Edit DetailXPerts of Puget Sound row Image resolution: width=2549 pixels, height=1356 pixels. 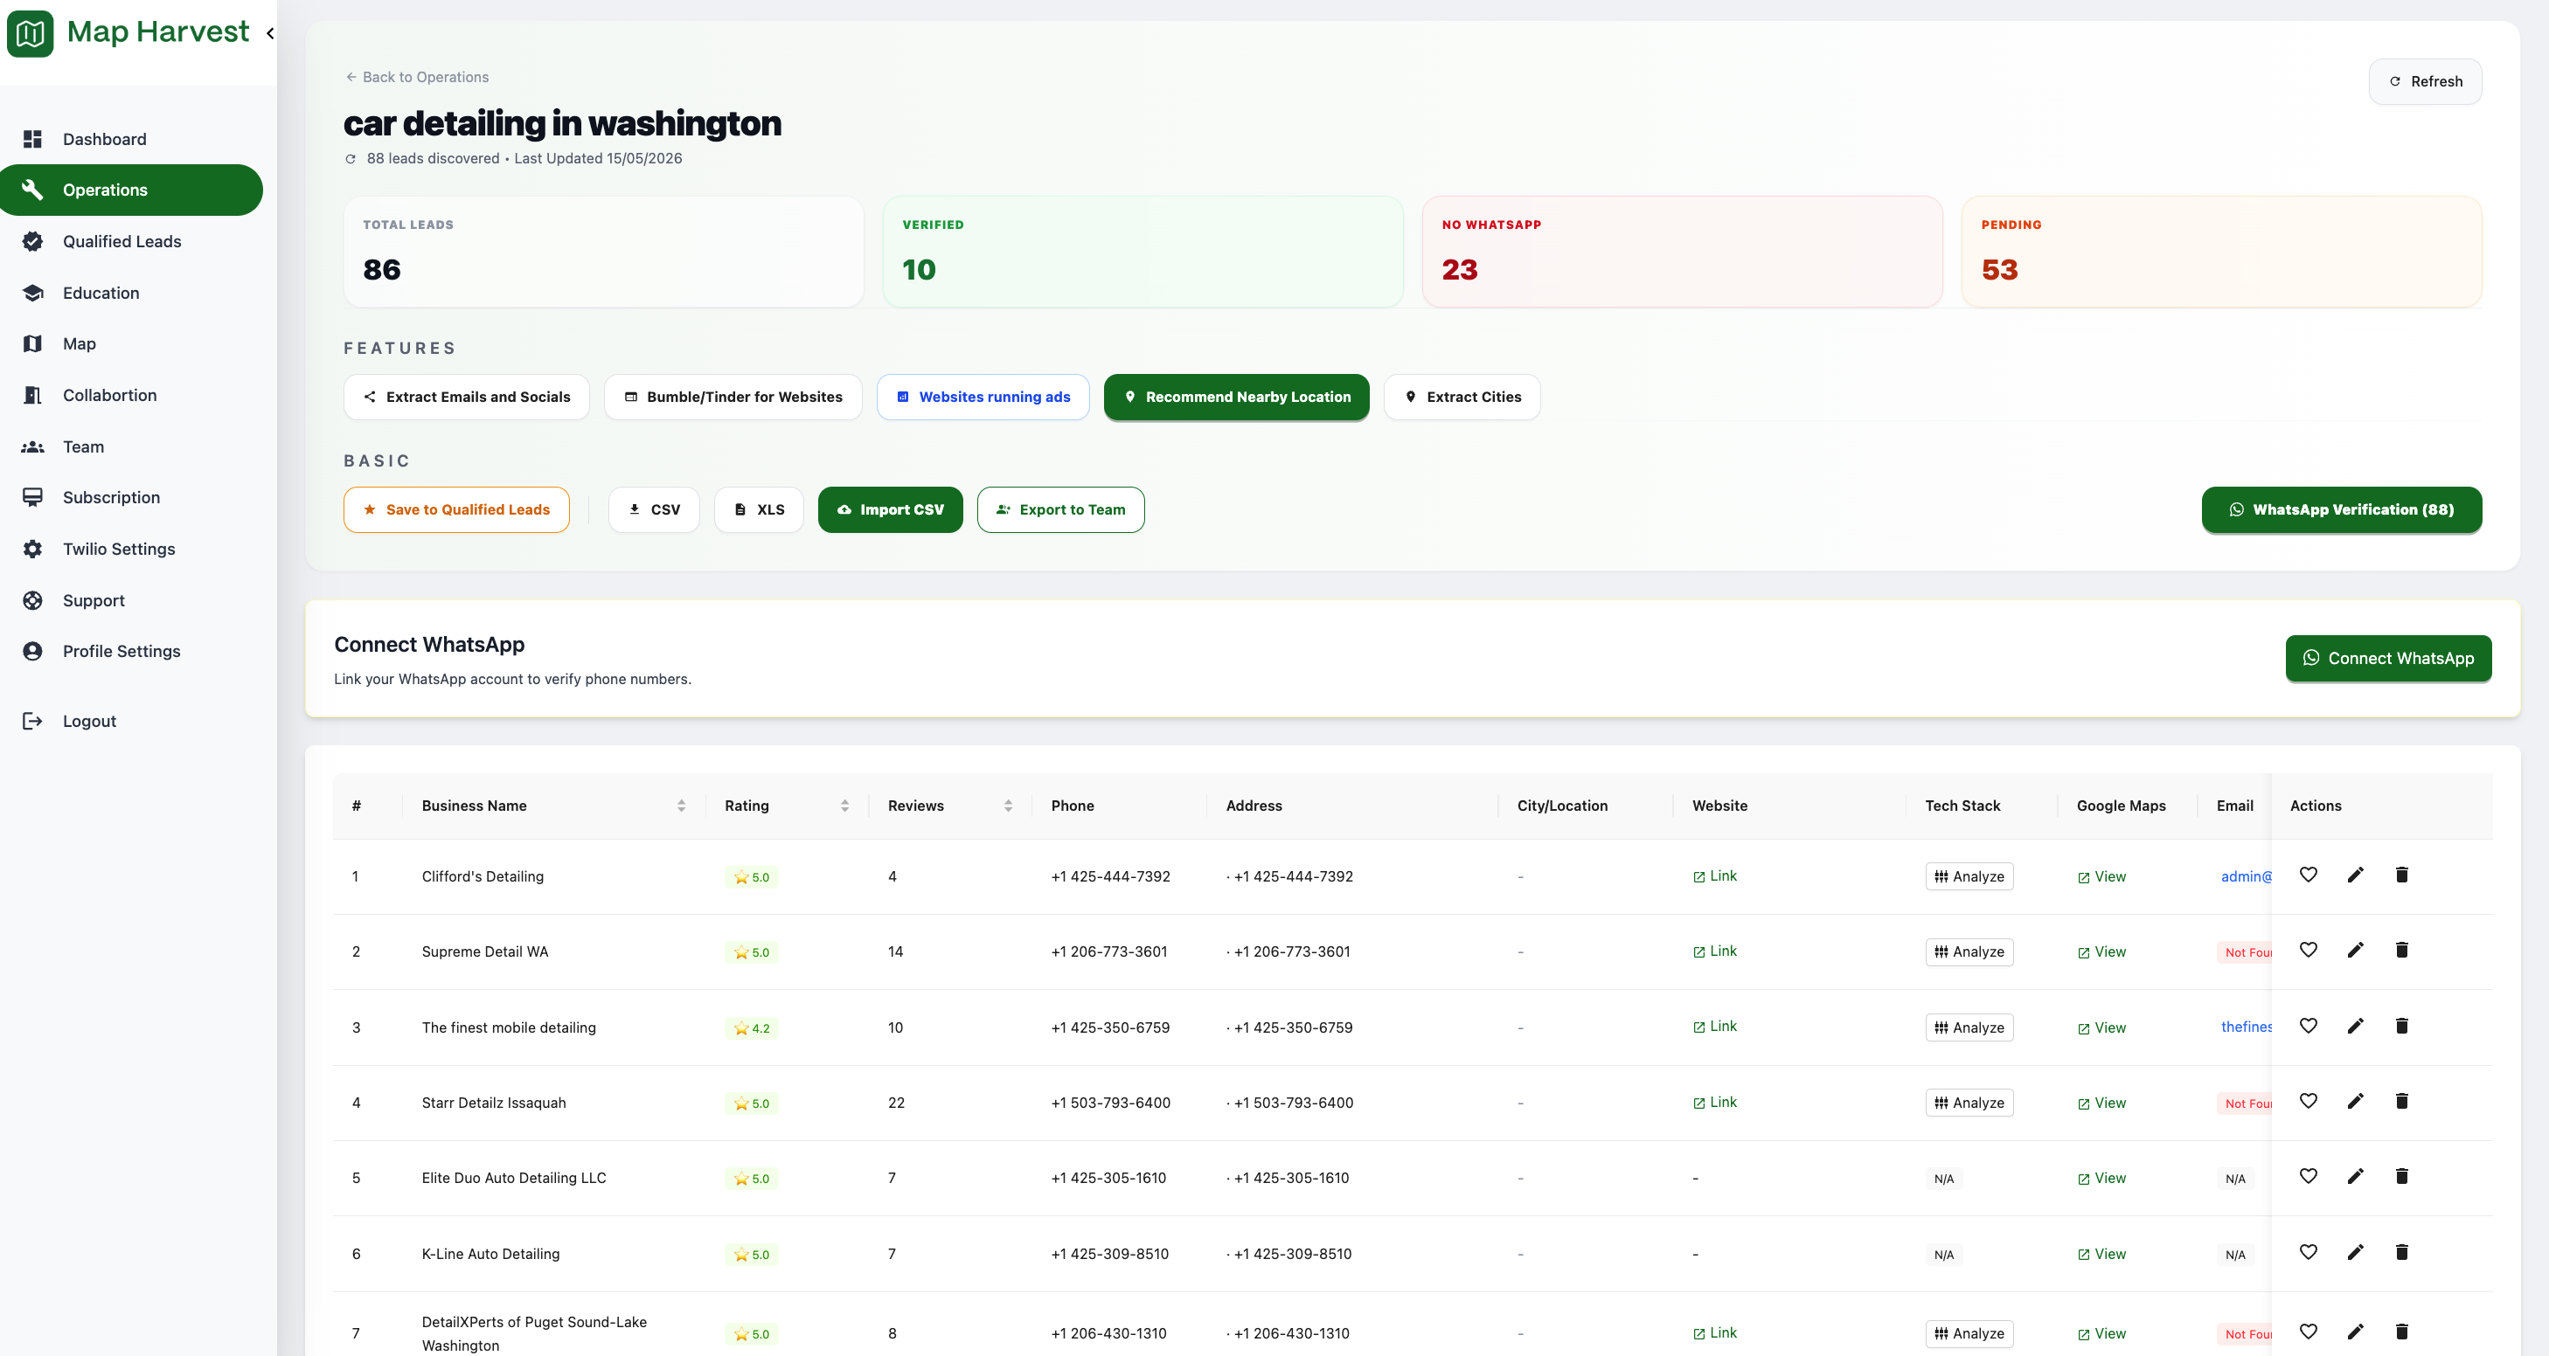click(x=2355, y=1332)
